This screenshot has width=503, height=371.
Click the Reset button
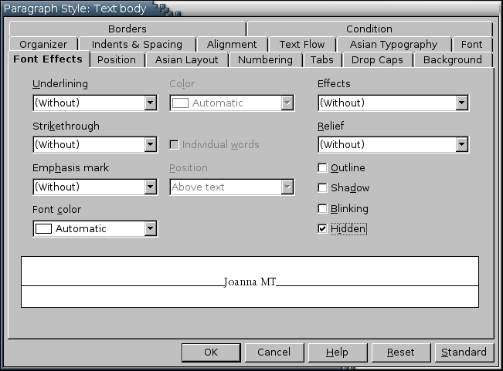click(x=400, y=352)
